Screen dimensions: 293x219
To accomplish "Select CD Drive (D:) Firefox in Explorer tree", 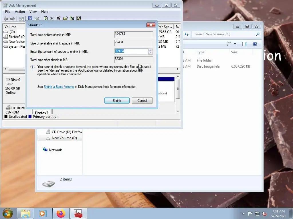I will pos(64,132).
